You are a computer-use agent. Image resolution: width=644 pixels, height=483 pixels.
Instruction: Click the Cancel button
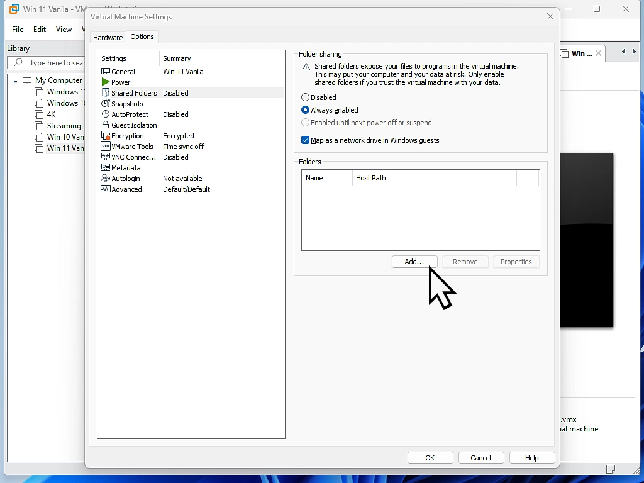(x=480, y=458)
